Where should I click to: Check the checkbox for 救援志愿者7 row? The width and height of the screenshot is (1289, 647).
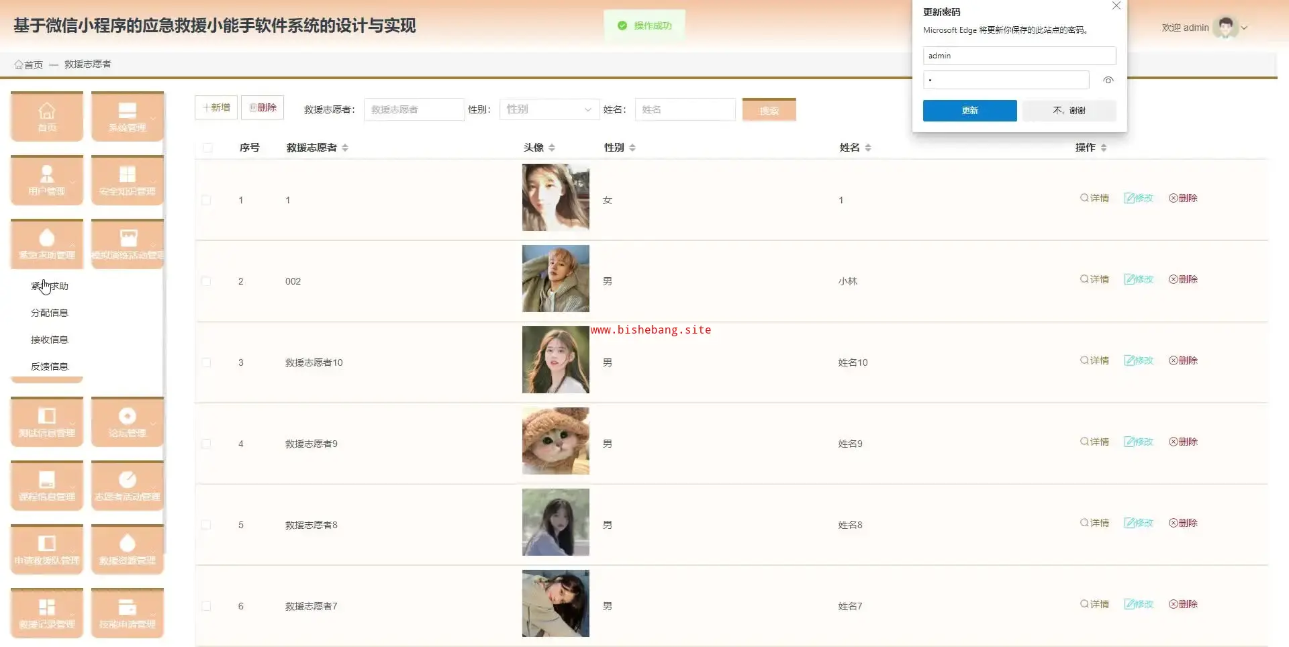(x=206, y=606)
